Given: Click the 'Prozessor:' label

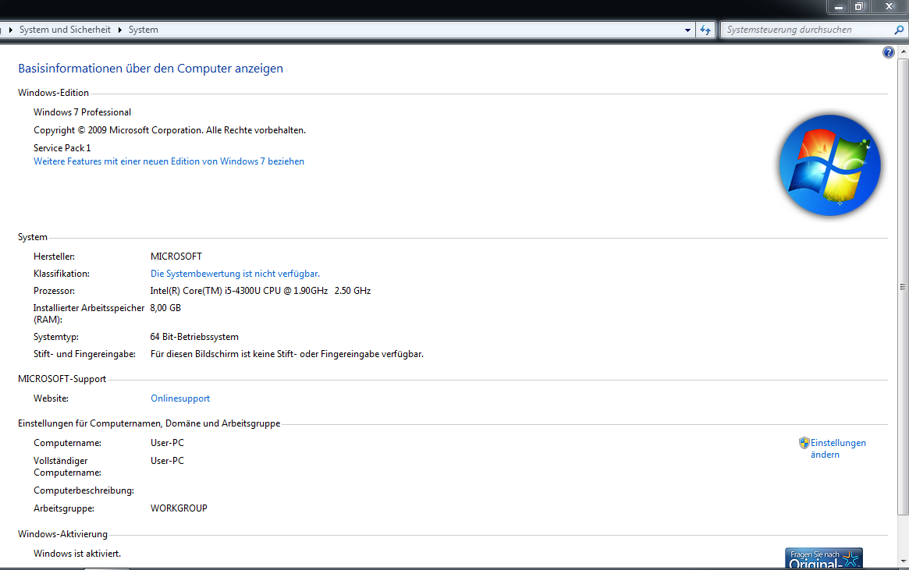Looking at the screenshot, I should 54,291.
